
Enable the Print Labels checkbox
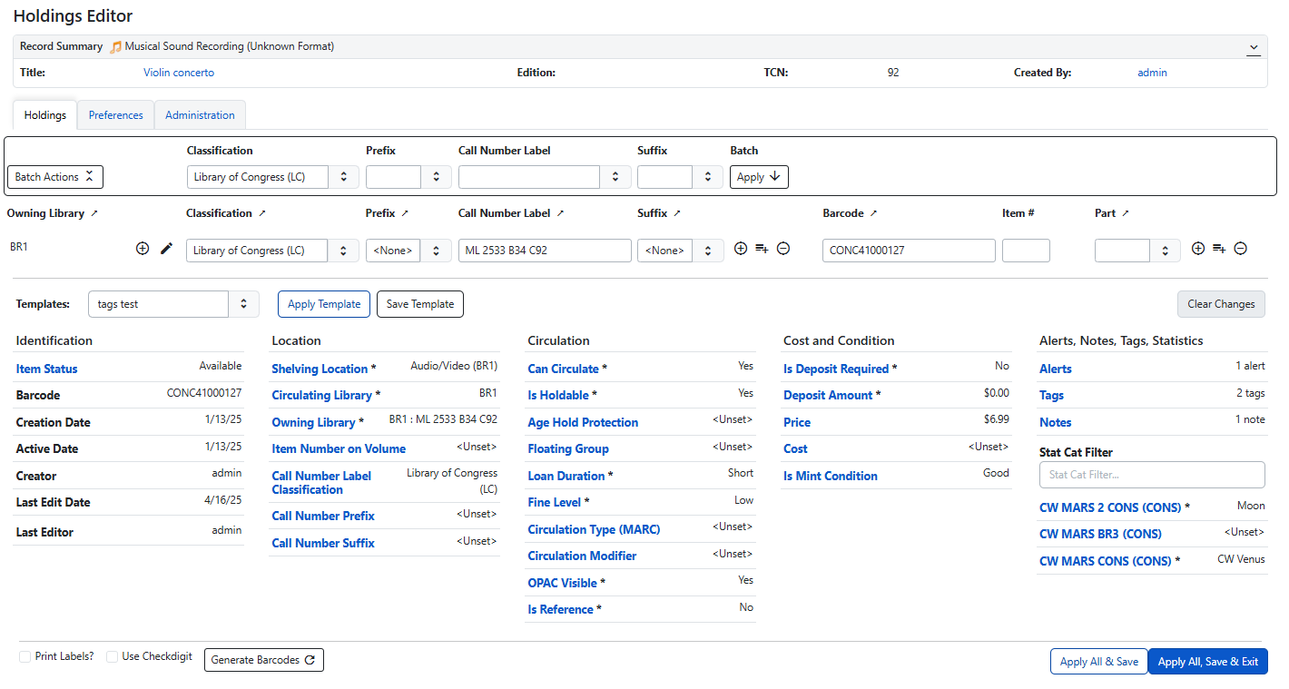point(25,655)
